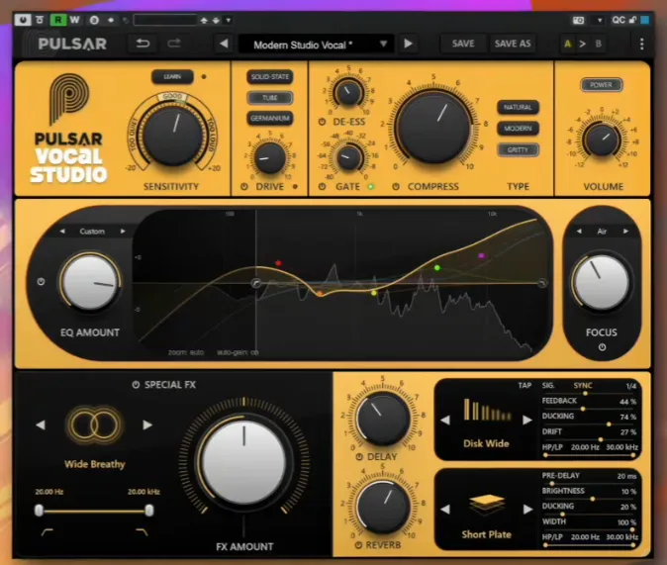The width and height of the screenshot is (667, 565).
Task: Toggle the Special FX power switch
Action: [136, 385]
